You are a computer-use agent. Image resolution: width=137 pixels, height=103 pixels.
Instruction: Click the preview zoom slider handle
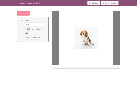pyautogui.click(x=54, y=68)
